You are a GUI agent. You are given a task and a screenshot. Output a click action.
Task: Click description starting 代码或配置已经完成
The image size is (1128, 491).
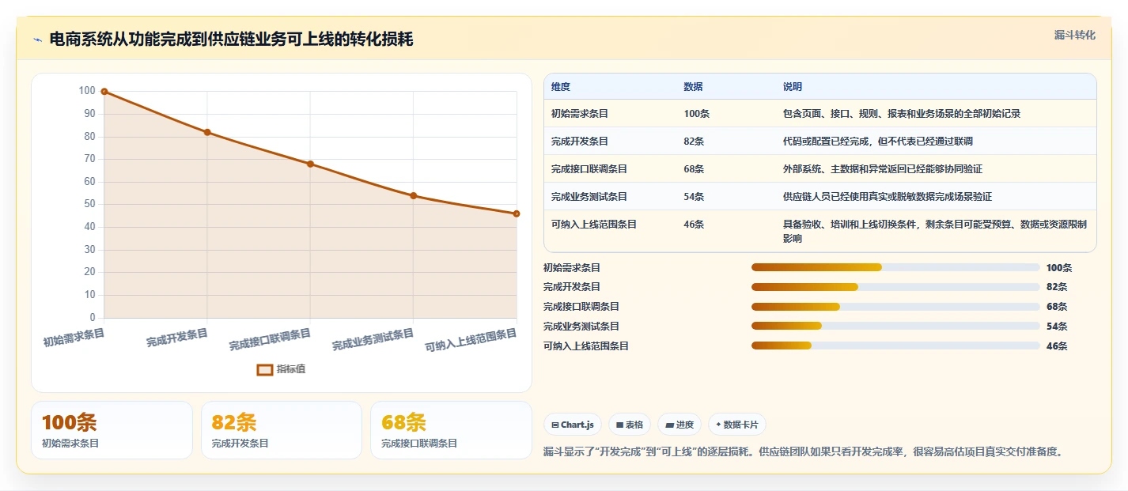pos(878,142)
